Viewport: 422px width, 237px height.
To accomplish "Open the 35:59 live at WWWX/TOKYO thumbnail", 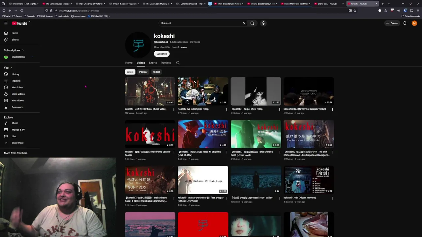I will tap(309, 91).
